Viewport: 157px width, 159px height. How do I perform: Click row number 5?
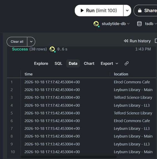[12, 113]
